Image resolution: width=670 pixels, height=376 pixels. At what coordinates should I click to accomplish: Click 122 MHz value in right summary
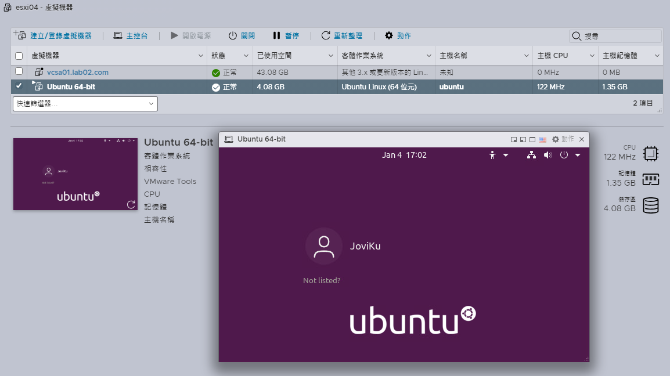619,157
